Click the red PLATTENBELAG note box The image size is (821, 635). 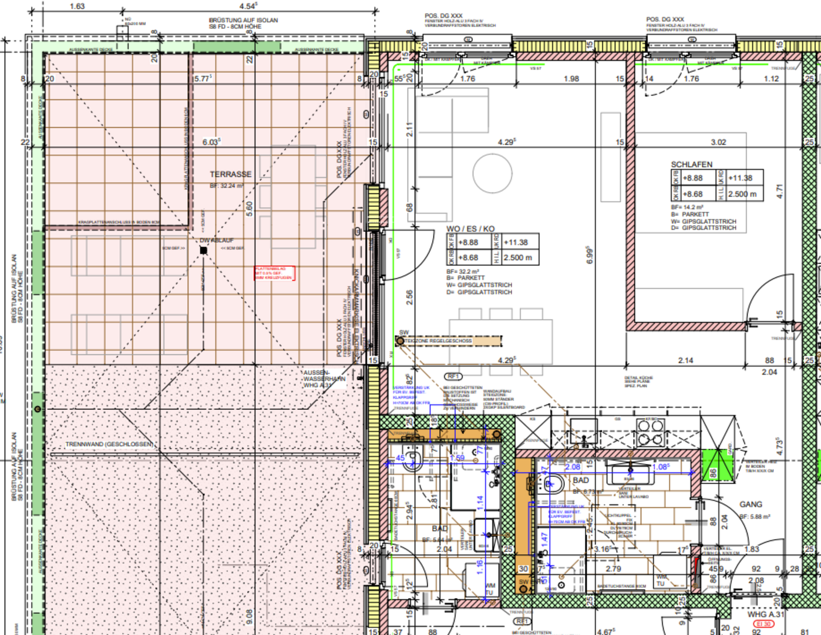point(274,273)
